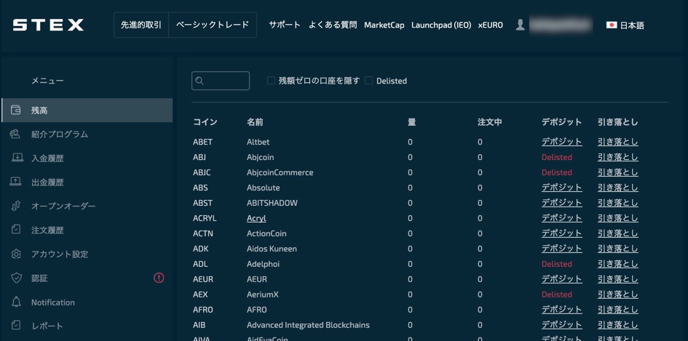Click デポジット link for AEUR row

pos(561,278)
